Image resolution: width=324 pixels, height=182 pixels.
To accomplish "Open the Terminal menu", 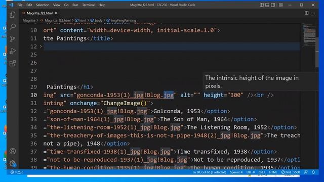I will [x=88, y=5].
